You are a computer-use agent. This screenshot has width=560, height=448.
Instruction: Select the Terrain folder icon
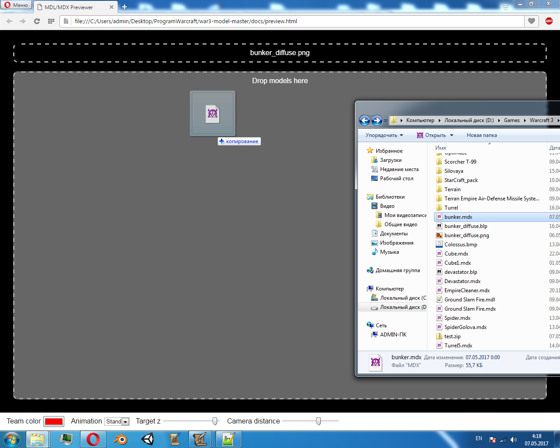[x=439, y=189]
